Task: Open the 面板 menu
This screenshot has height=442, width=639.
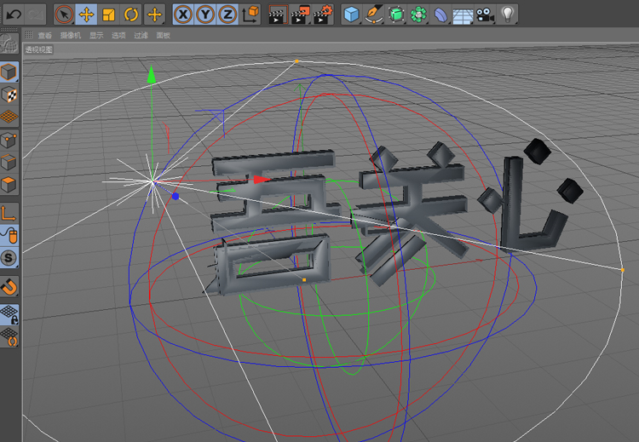Action: pyautogui.click(x=163, y=36)
